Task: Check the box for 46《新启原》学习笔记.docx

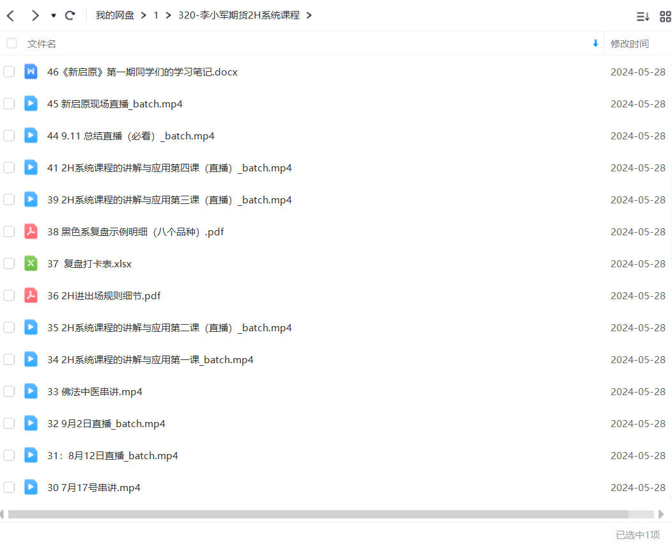Action: [9, 72]
